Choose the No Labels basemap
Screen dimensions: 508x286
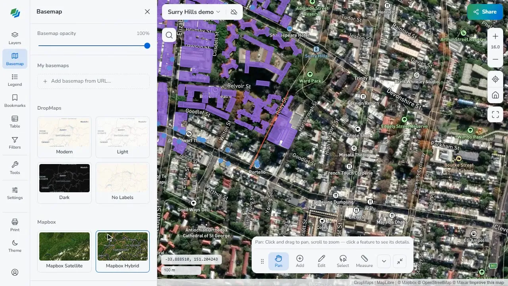(x=123, y=182)
